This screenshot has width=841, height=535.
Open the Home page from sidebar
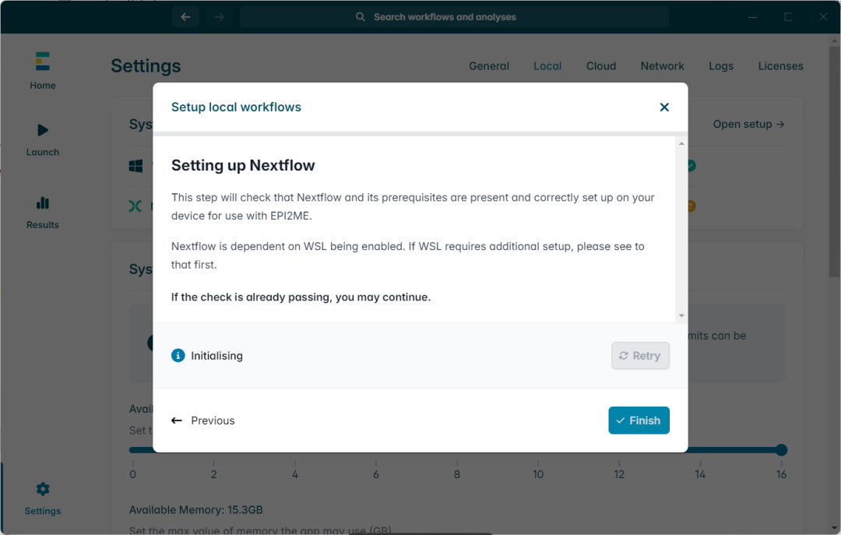coord(43,70)
